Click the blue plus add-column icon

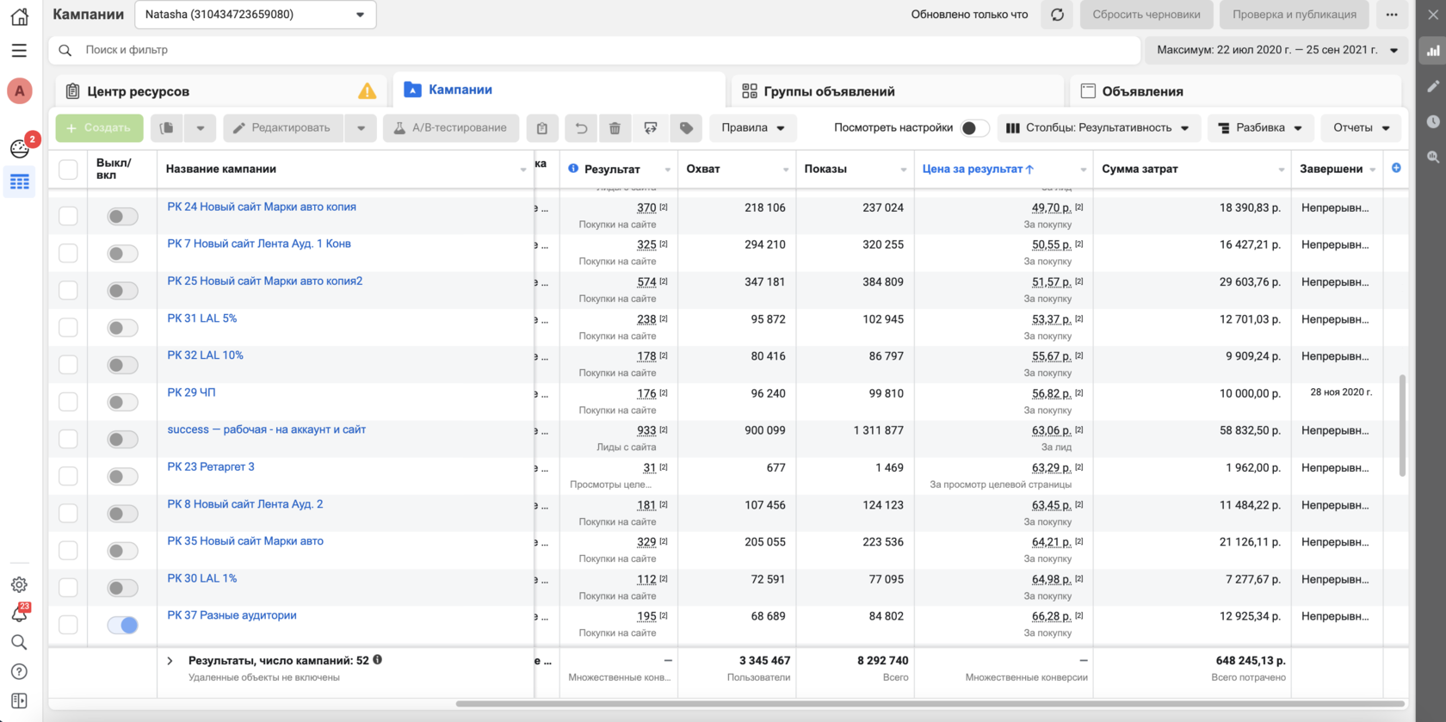(1396, 168)
